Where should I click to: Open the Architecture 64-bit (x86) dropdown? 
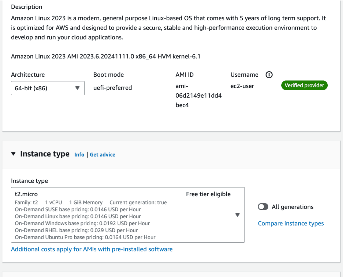[x=48, y=88]
